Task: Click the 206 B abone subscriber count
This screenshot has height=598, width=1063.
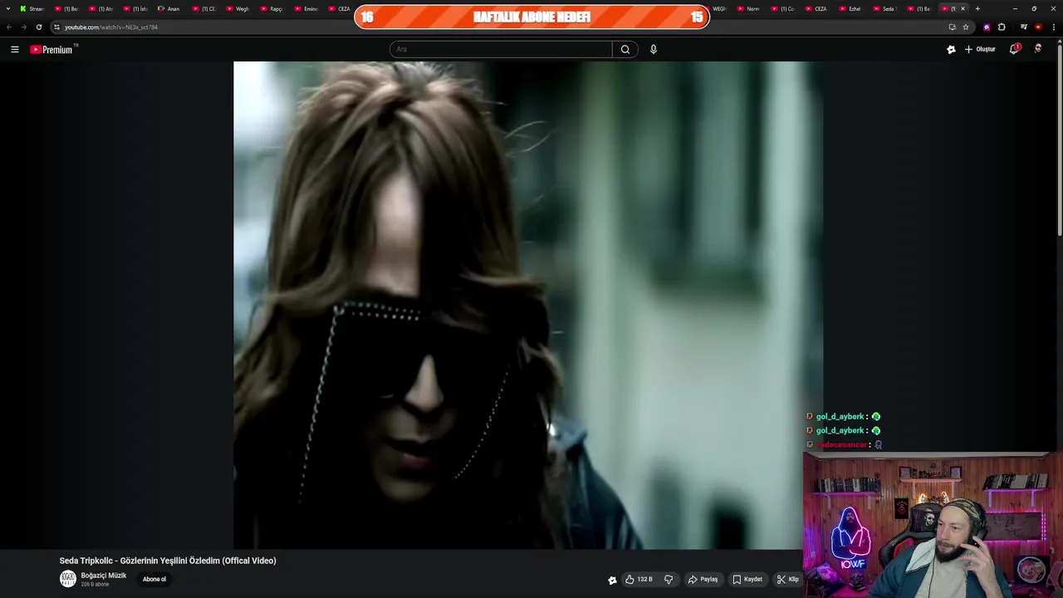Action: 95,585
